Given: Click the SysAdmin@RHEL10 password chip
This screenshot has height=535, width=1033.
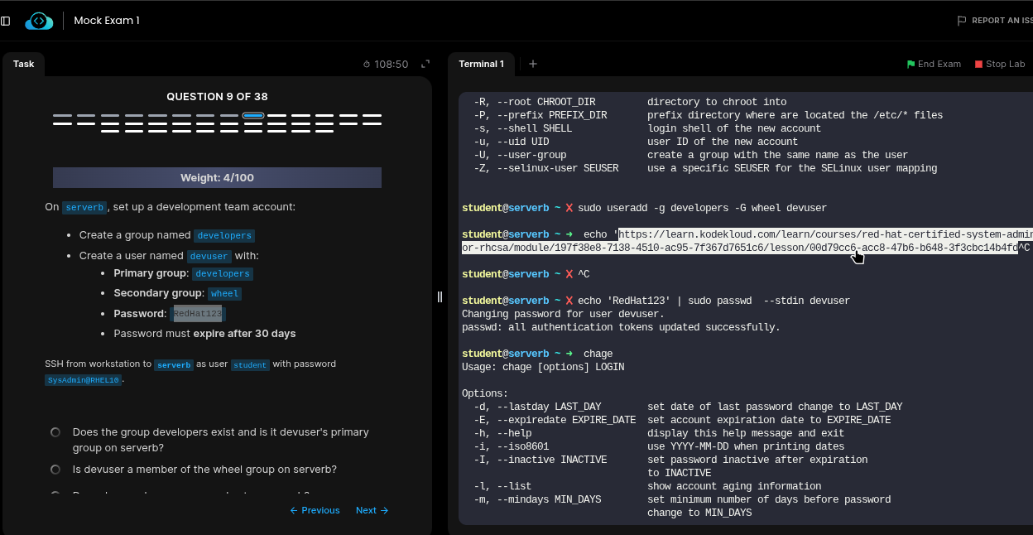Looking at the screenshot, I should coord(84,380).
